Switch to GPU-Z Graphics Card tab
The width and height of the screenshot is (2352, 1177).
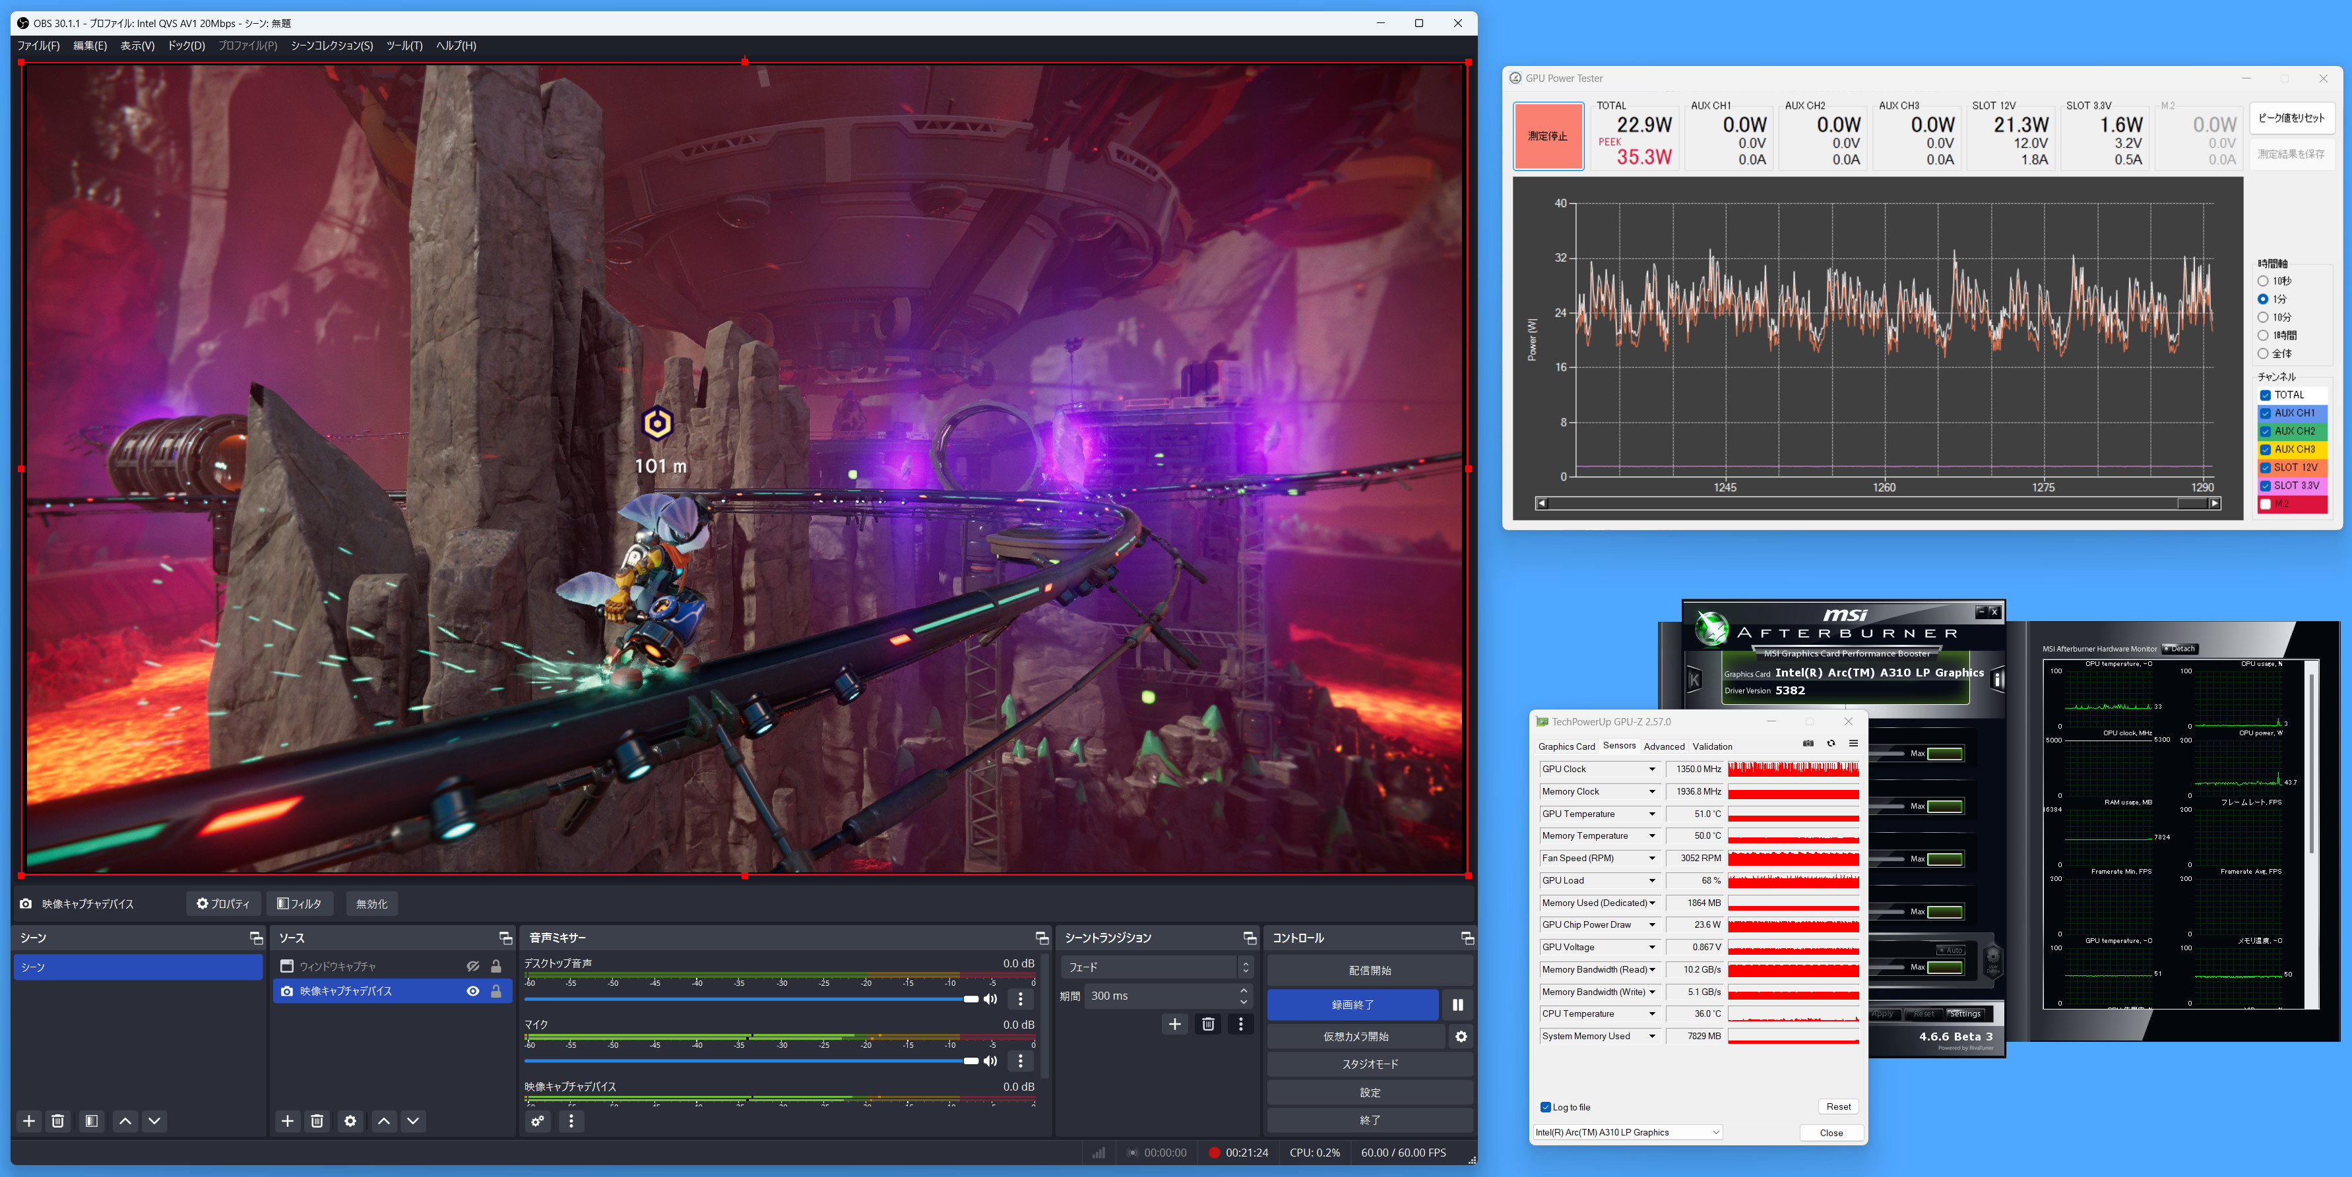[1566, 746]
